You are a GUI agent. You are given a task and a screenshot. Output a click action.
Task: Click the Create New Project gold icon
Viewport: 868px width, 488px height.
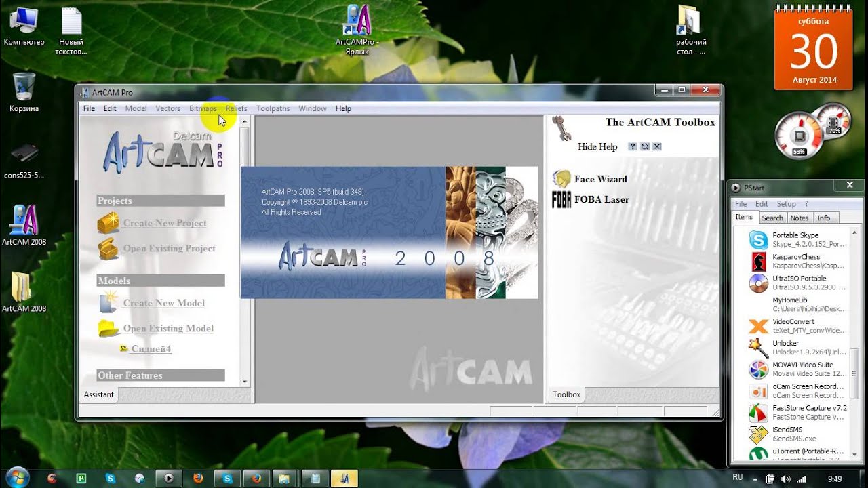[x=108, y=222]
